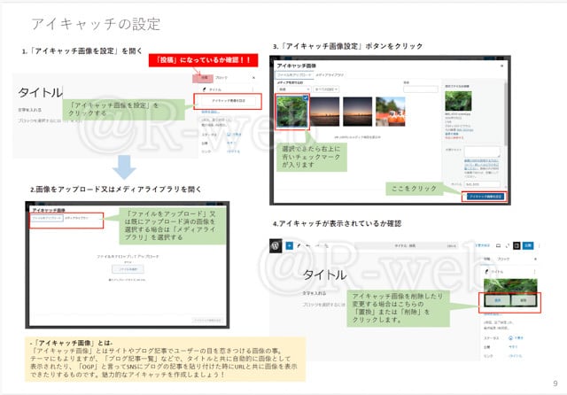Select the checked green leaf thumbnail
Image resolution: width=567 pixels, height=395 pixels.
pos(291,111)
